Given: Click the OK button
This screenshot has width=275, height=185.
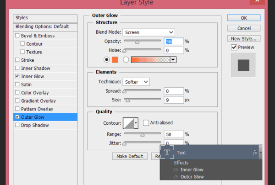Looking at the screenshot, I should [244, 18].
